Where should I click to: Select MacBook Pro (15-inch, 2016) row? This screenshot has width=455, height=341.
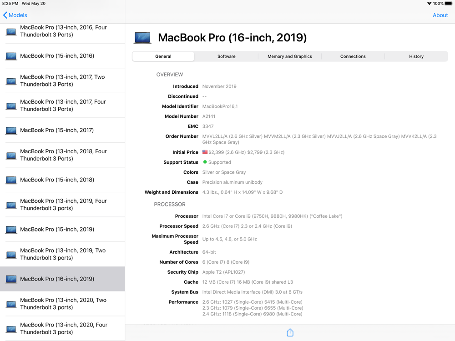62,56
